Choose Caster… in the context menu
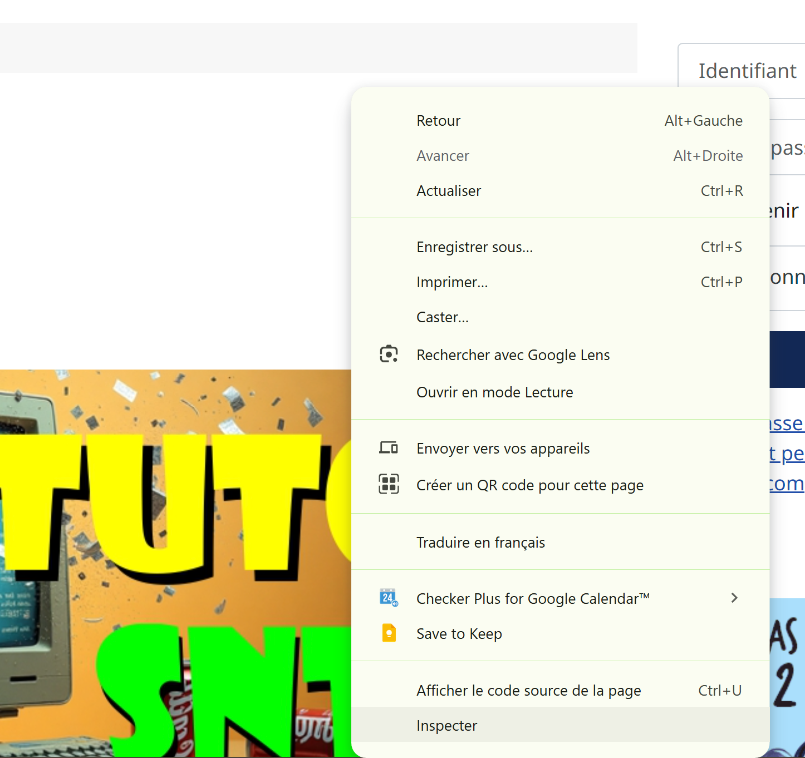The height and width of the screenshot is (758, 805). pyautogui.click(x=443, y=317)
